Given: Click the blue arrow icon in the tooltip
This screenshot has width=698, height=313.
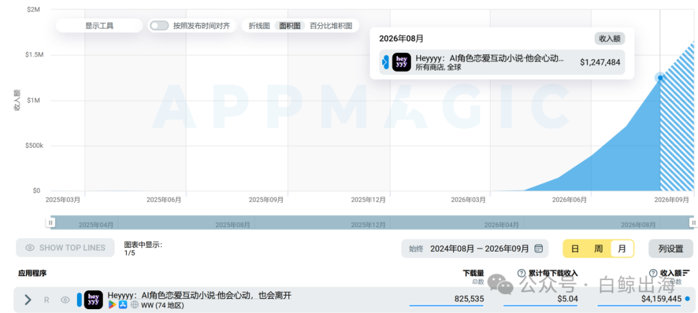Looking at the screenshot, I should point(385,62).
